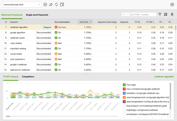Uncheck the Your page checkbox
Screen dimensions: 177x121
click(x=124, y=85)
